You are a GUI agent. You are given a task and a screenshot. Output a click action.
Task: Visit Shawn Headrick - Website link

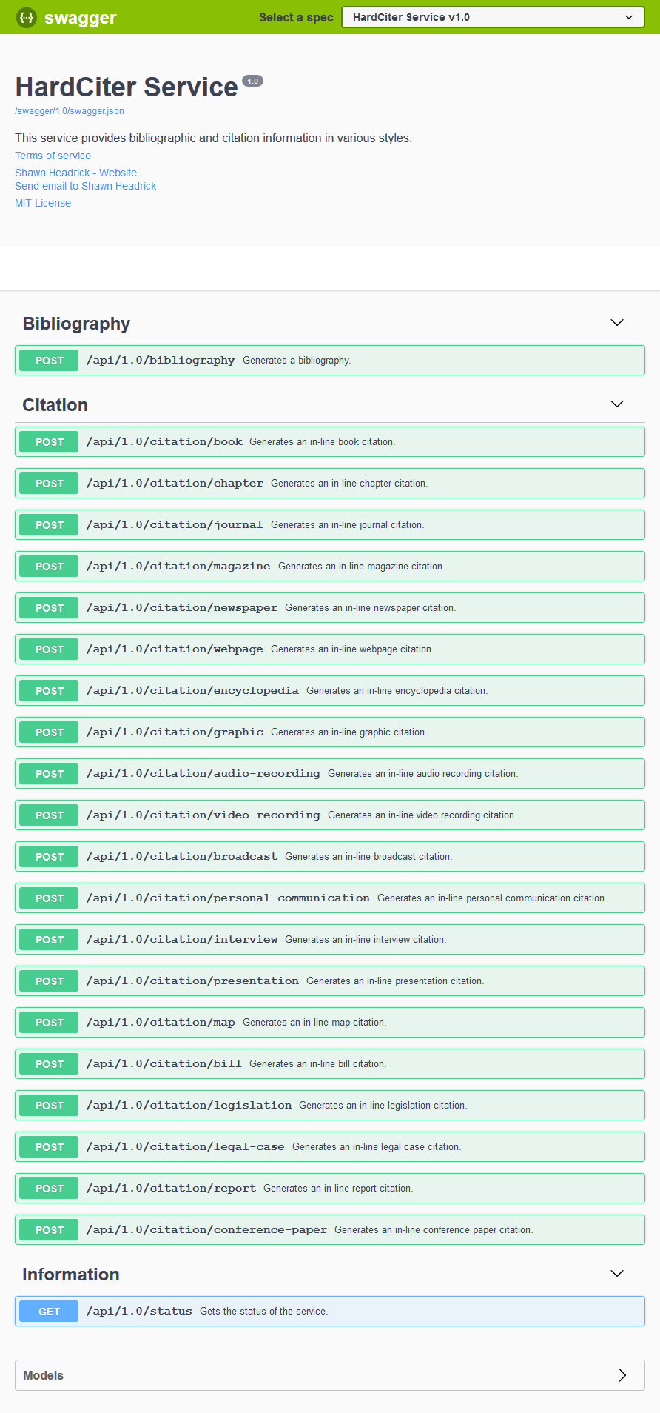[x=76, y=173]
